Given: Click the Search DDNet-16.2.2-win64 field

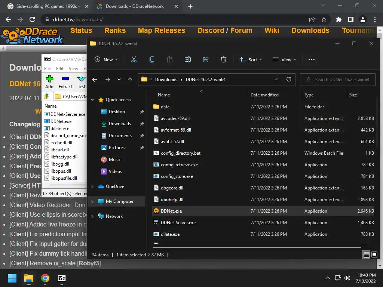Looking at the screenshot, I should pos(338,80).
